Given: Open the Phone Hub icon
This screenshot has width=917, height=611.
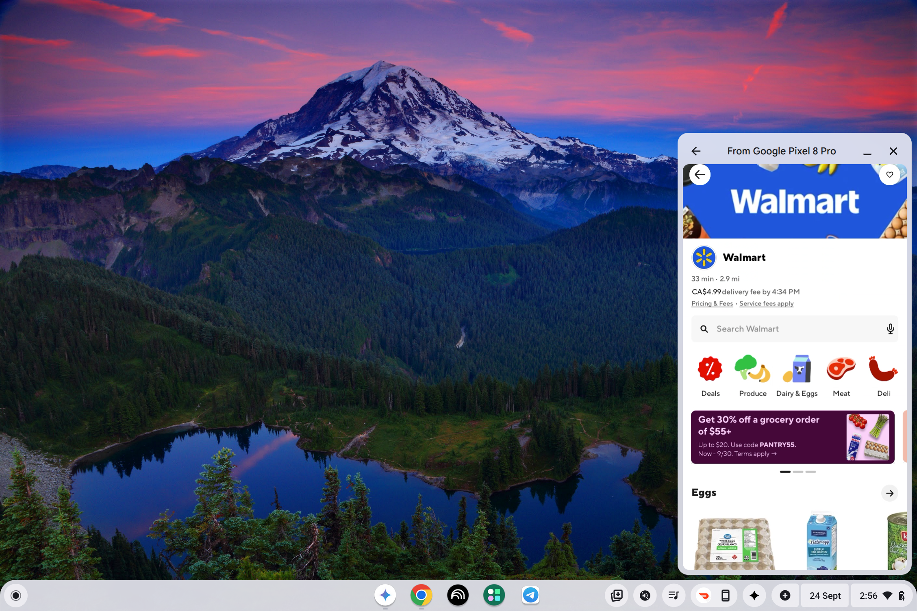Looking at the screenshot, I should pos(726,596).
